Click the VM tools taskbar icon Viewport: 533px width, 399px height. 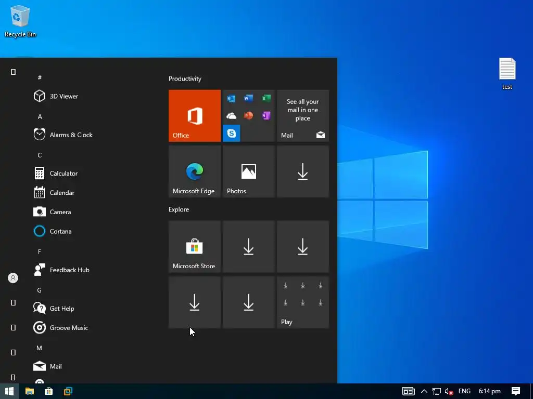coord(68,391)
